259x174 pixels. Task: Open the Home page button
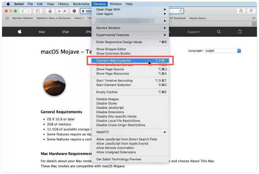coord(50,11)
